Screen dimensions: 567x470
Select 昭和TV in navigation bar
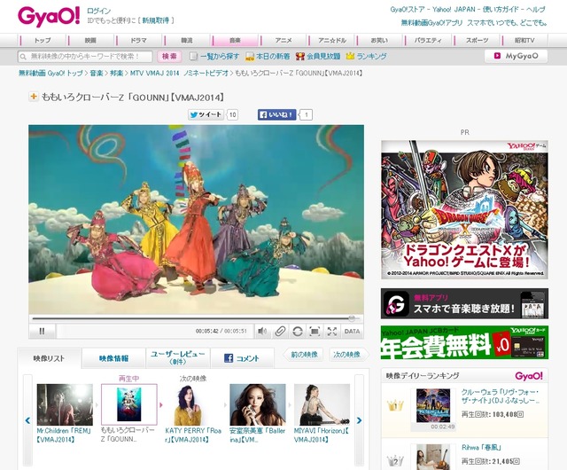pyautogui.click(x=524, y=40)
